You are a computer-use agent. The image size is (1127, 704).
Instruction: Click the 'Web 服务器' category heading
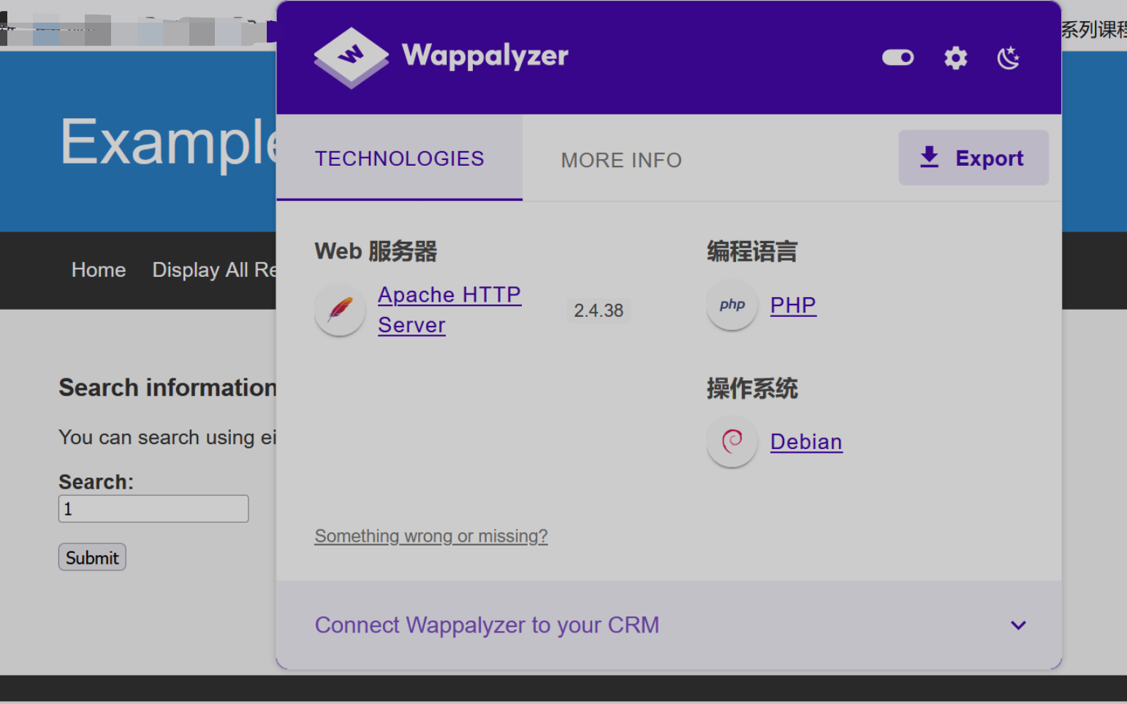click(376, 251)
